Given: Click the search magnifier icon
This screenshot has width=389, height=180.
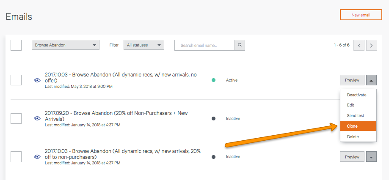Looking at the screenshot, I should 240,45.
